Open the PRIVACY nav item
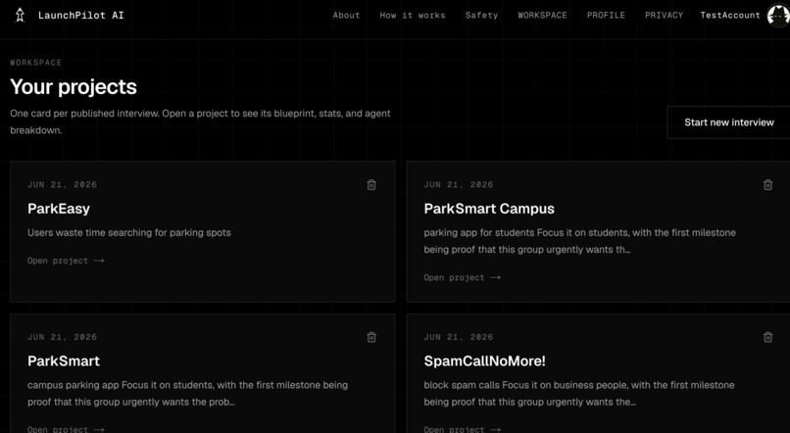The width and height of the screenshot is (790, 433). pos(664,15)
